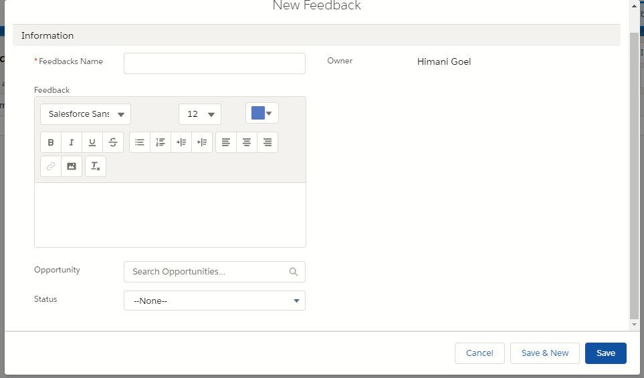Toggle bold formatting in Feedback editor
Image resolution: width=644 pixels, height=378 pixels.
[51, 142]
